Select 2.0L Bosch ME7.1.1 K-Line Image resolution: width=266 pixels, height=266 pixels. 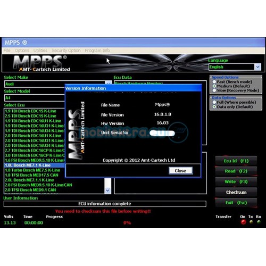pyautogui.click(x=29, y=180)
